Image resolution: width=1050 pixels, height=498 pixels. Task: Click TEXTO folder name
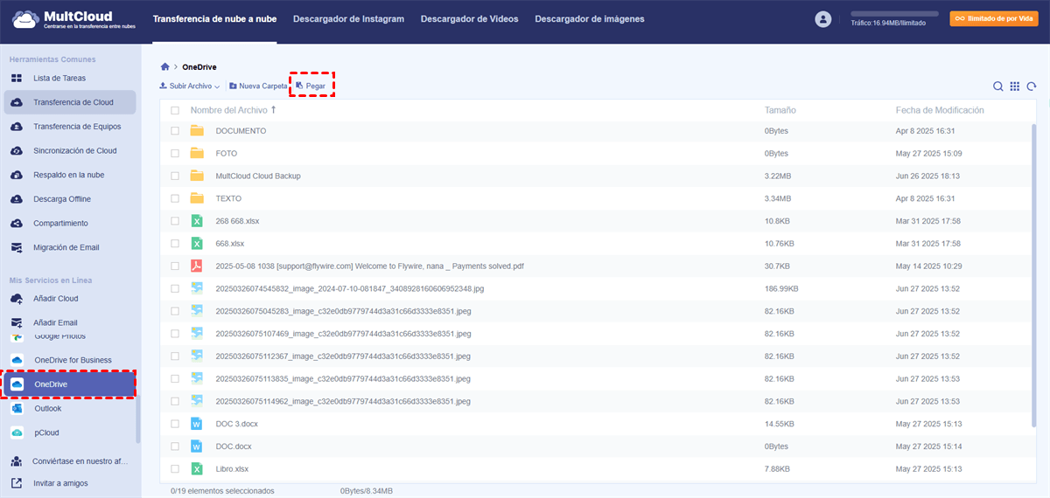pyautogui.click(x=229, y=198)
